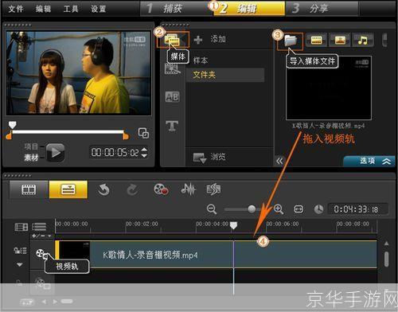The height and width of the screenshot is (312, 398).
Task: Switch to the 2 编辑 step tab
Action: tap(249, 9)
